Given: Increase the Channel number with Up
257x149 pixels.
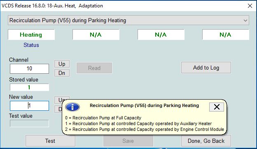Looking at the screenshot, I should tap(62, 64).
